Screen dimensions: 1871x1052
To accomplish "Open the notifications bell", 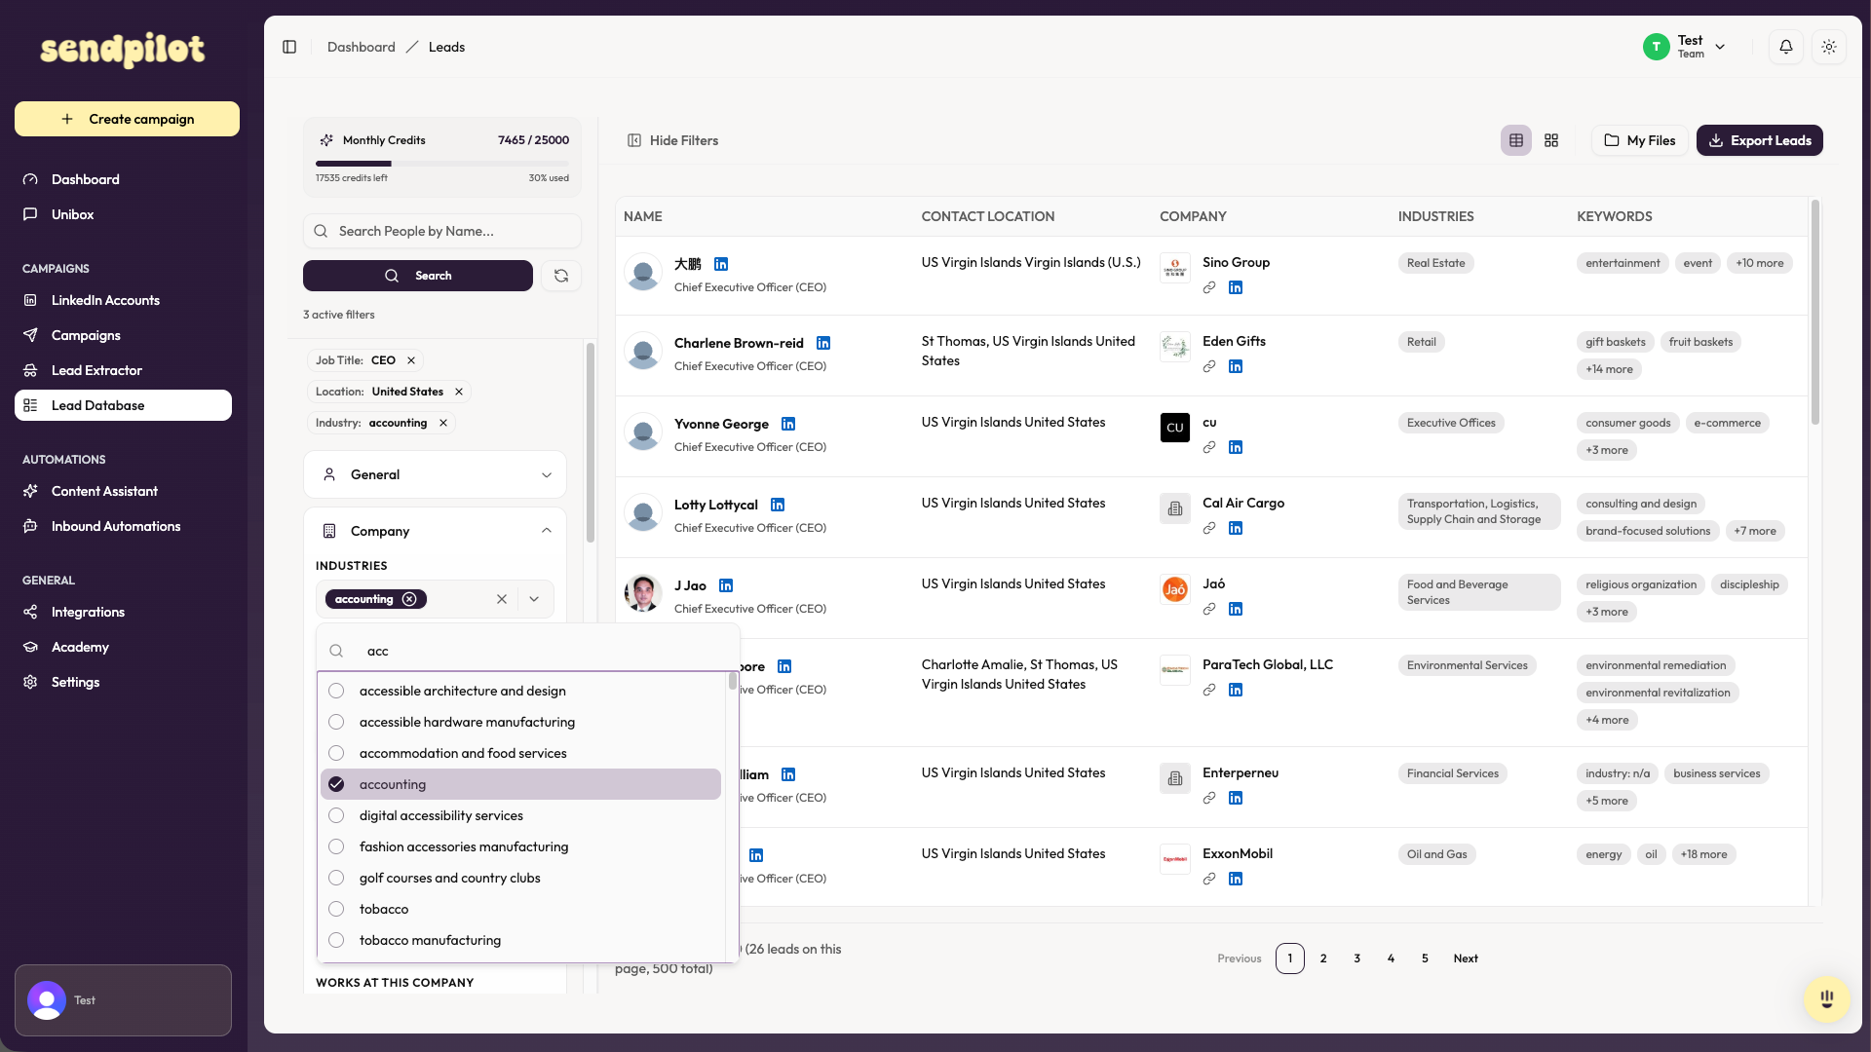I will tap(1785, 47).
